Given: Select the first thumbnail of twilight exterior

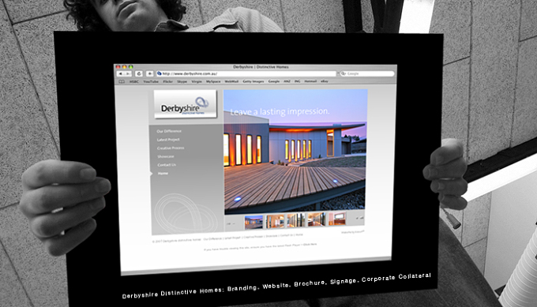Looking at the screenshot, I should (x=253, y=222).
